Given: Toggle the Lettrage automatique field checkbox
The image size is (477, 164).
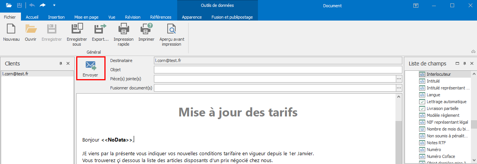Looking at the screenshot, I should pos(422,102).
